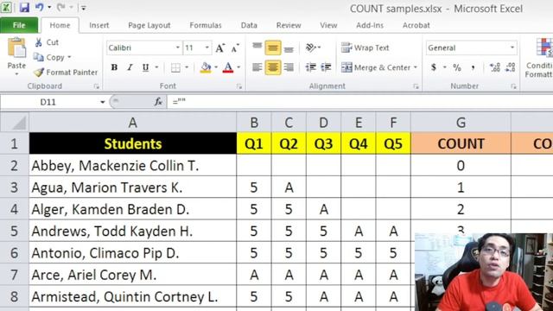
Task: Switch to the Page Layout tab
Action: (x=149, y=25)
